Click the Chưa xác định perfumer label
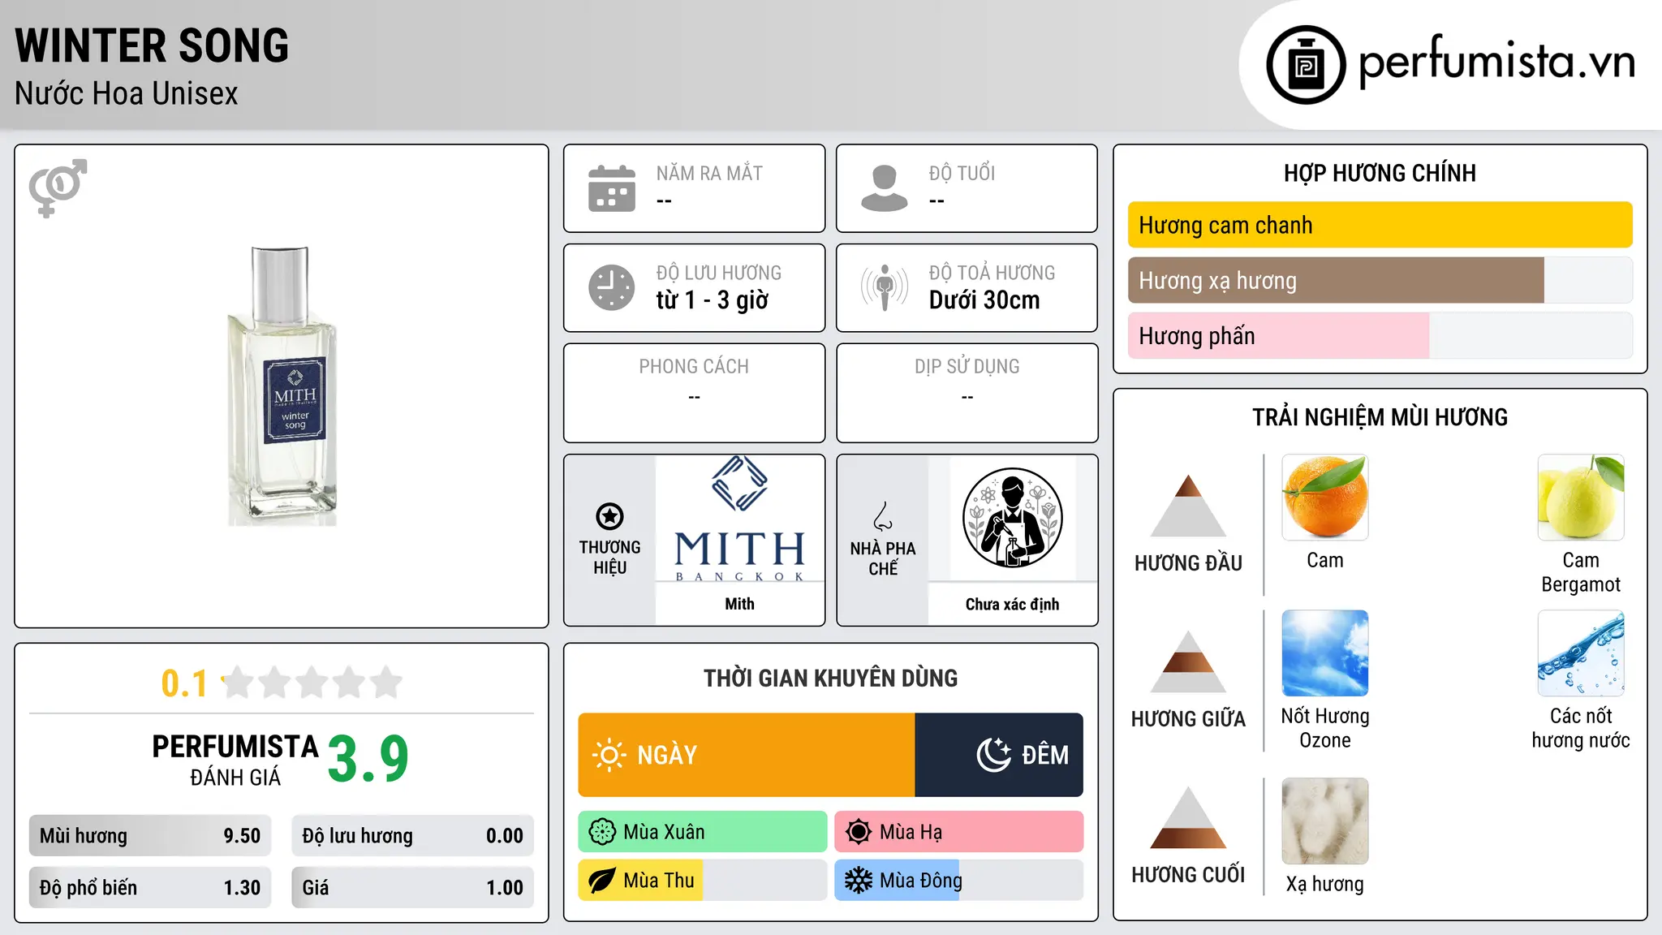This screenshot has height=935, width=1662. 1013,604
